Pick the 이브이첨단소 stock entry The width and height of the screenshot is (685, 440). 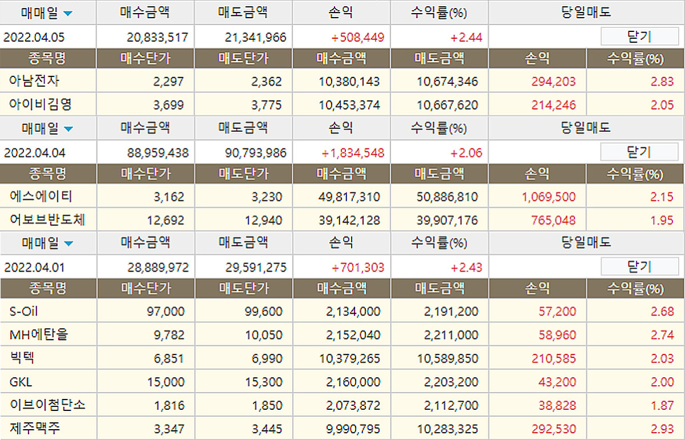(x=47, y=405)
